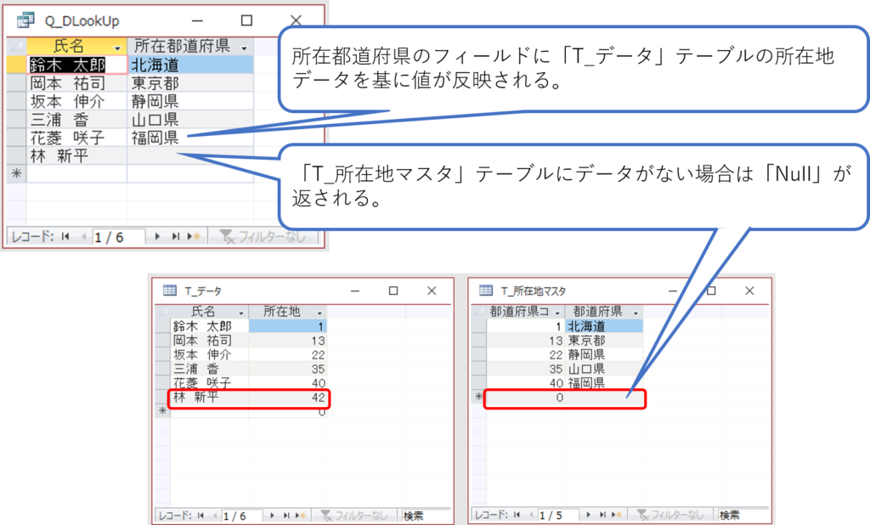870x525 pixels.
Task: Click the next record arrow in T_所在地マスタ
Action: coord(590,515)
